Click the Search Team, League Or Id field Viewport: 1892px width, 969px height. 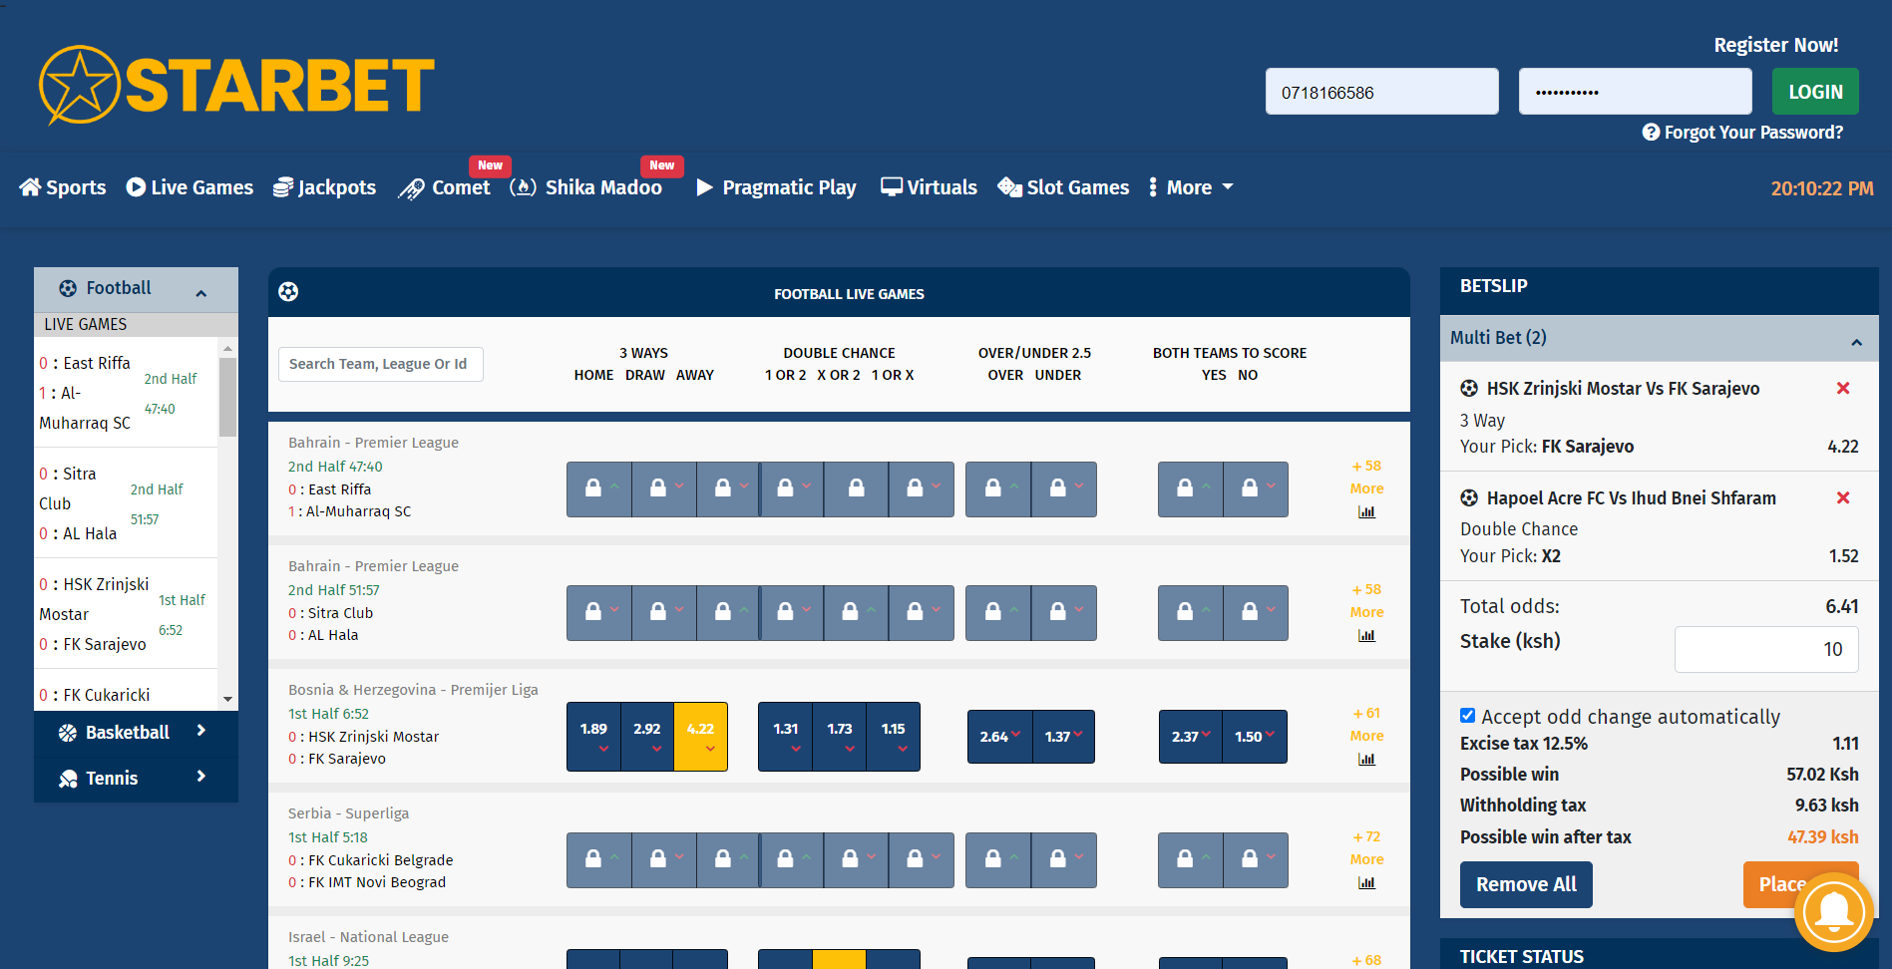(380, 364)
